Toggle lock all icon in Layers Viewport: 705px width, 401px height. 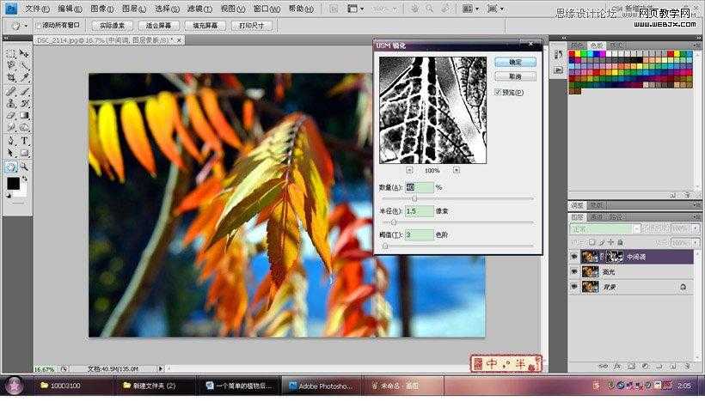[x=620, y=242]
